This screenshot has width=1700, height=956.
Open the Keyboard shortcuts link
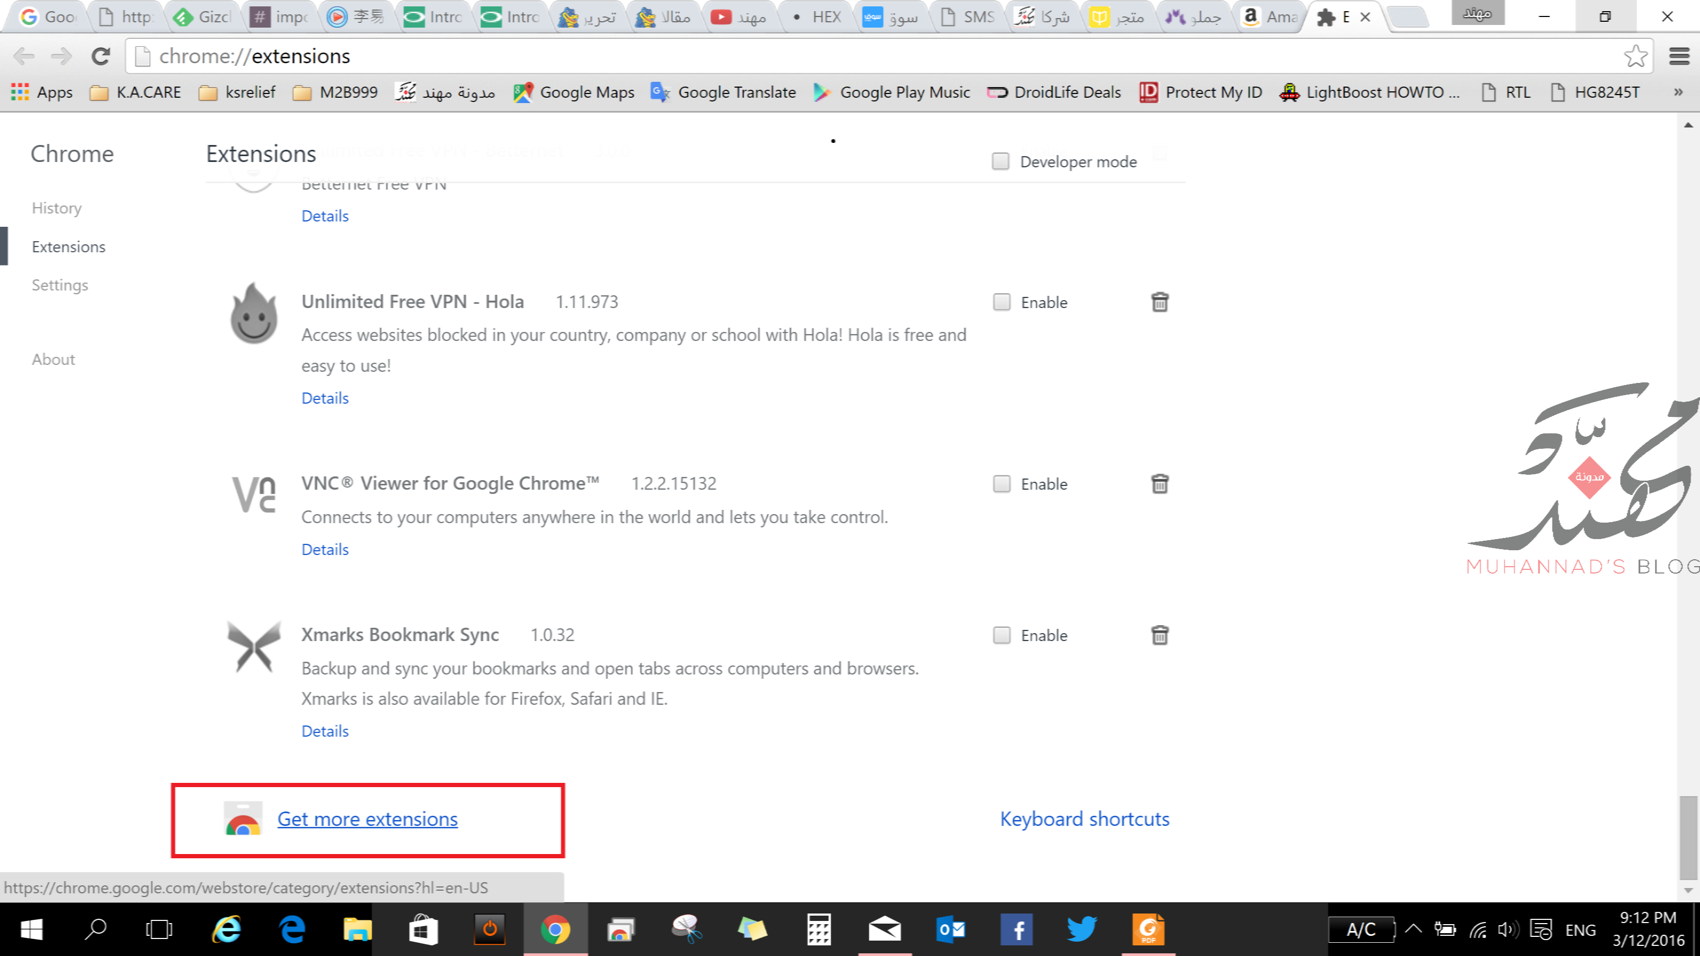pos(1084,819)
